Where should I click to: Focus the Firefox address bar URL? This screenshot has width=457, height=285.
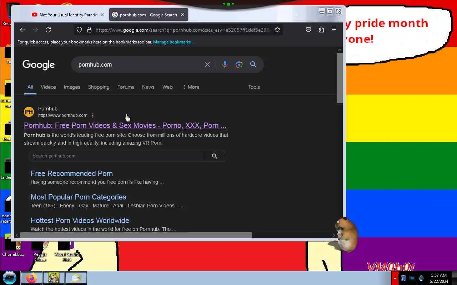pos(182,30)
